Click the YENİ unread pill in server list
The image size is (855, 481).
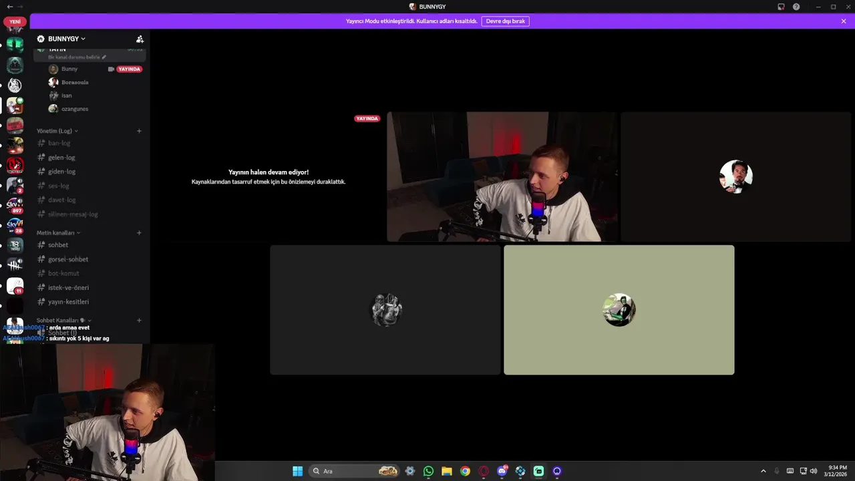[x=15, y=21]
